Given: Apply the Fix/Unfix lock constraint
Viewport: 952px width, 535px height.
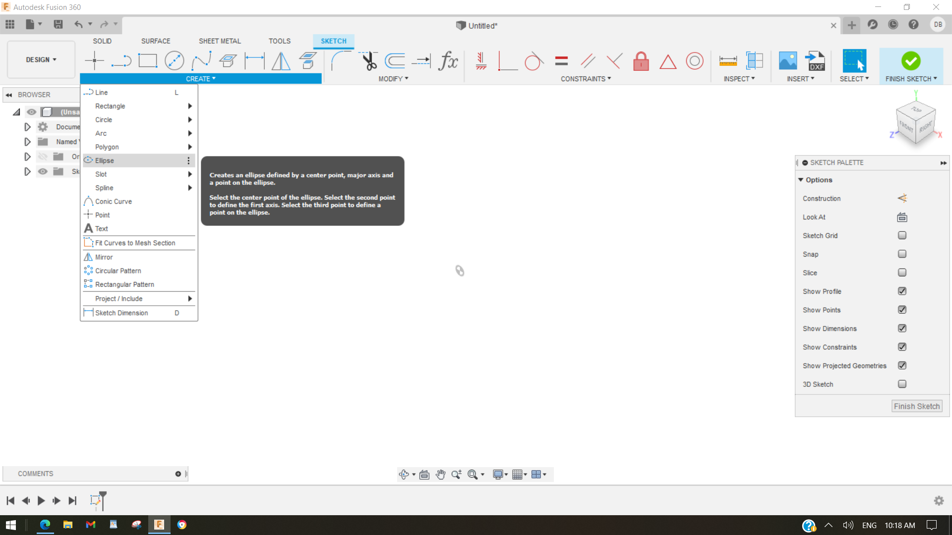Looking at the screenshot, I should pos(641,61).
